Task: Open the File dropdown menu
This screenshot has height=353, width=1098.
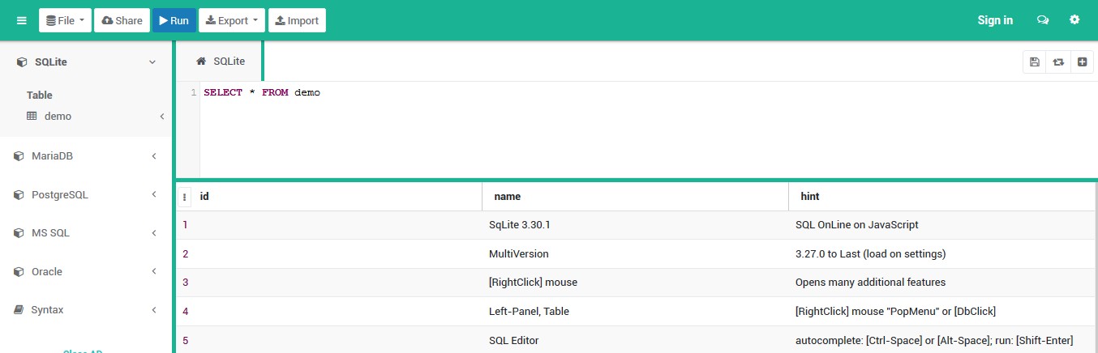Action: pyautogui.click(x=65, y=20)
